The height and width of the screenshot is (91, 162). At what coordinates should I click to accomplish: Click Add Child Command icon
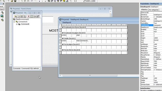[25, 16]
